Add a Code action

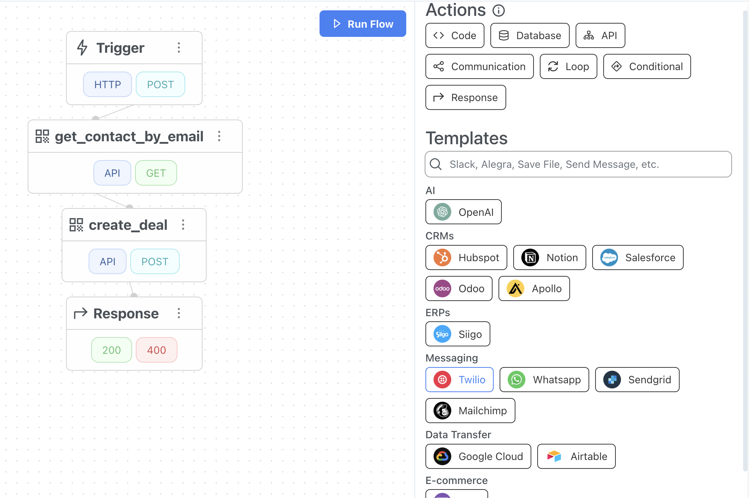pos(455,35)
